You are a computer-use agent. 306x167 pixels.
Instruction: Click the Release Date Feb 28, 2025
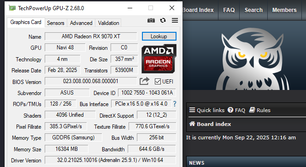point(63,70)
